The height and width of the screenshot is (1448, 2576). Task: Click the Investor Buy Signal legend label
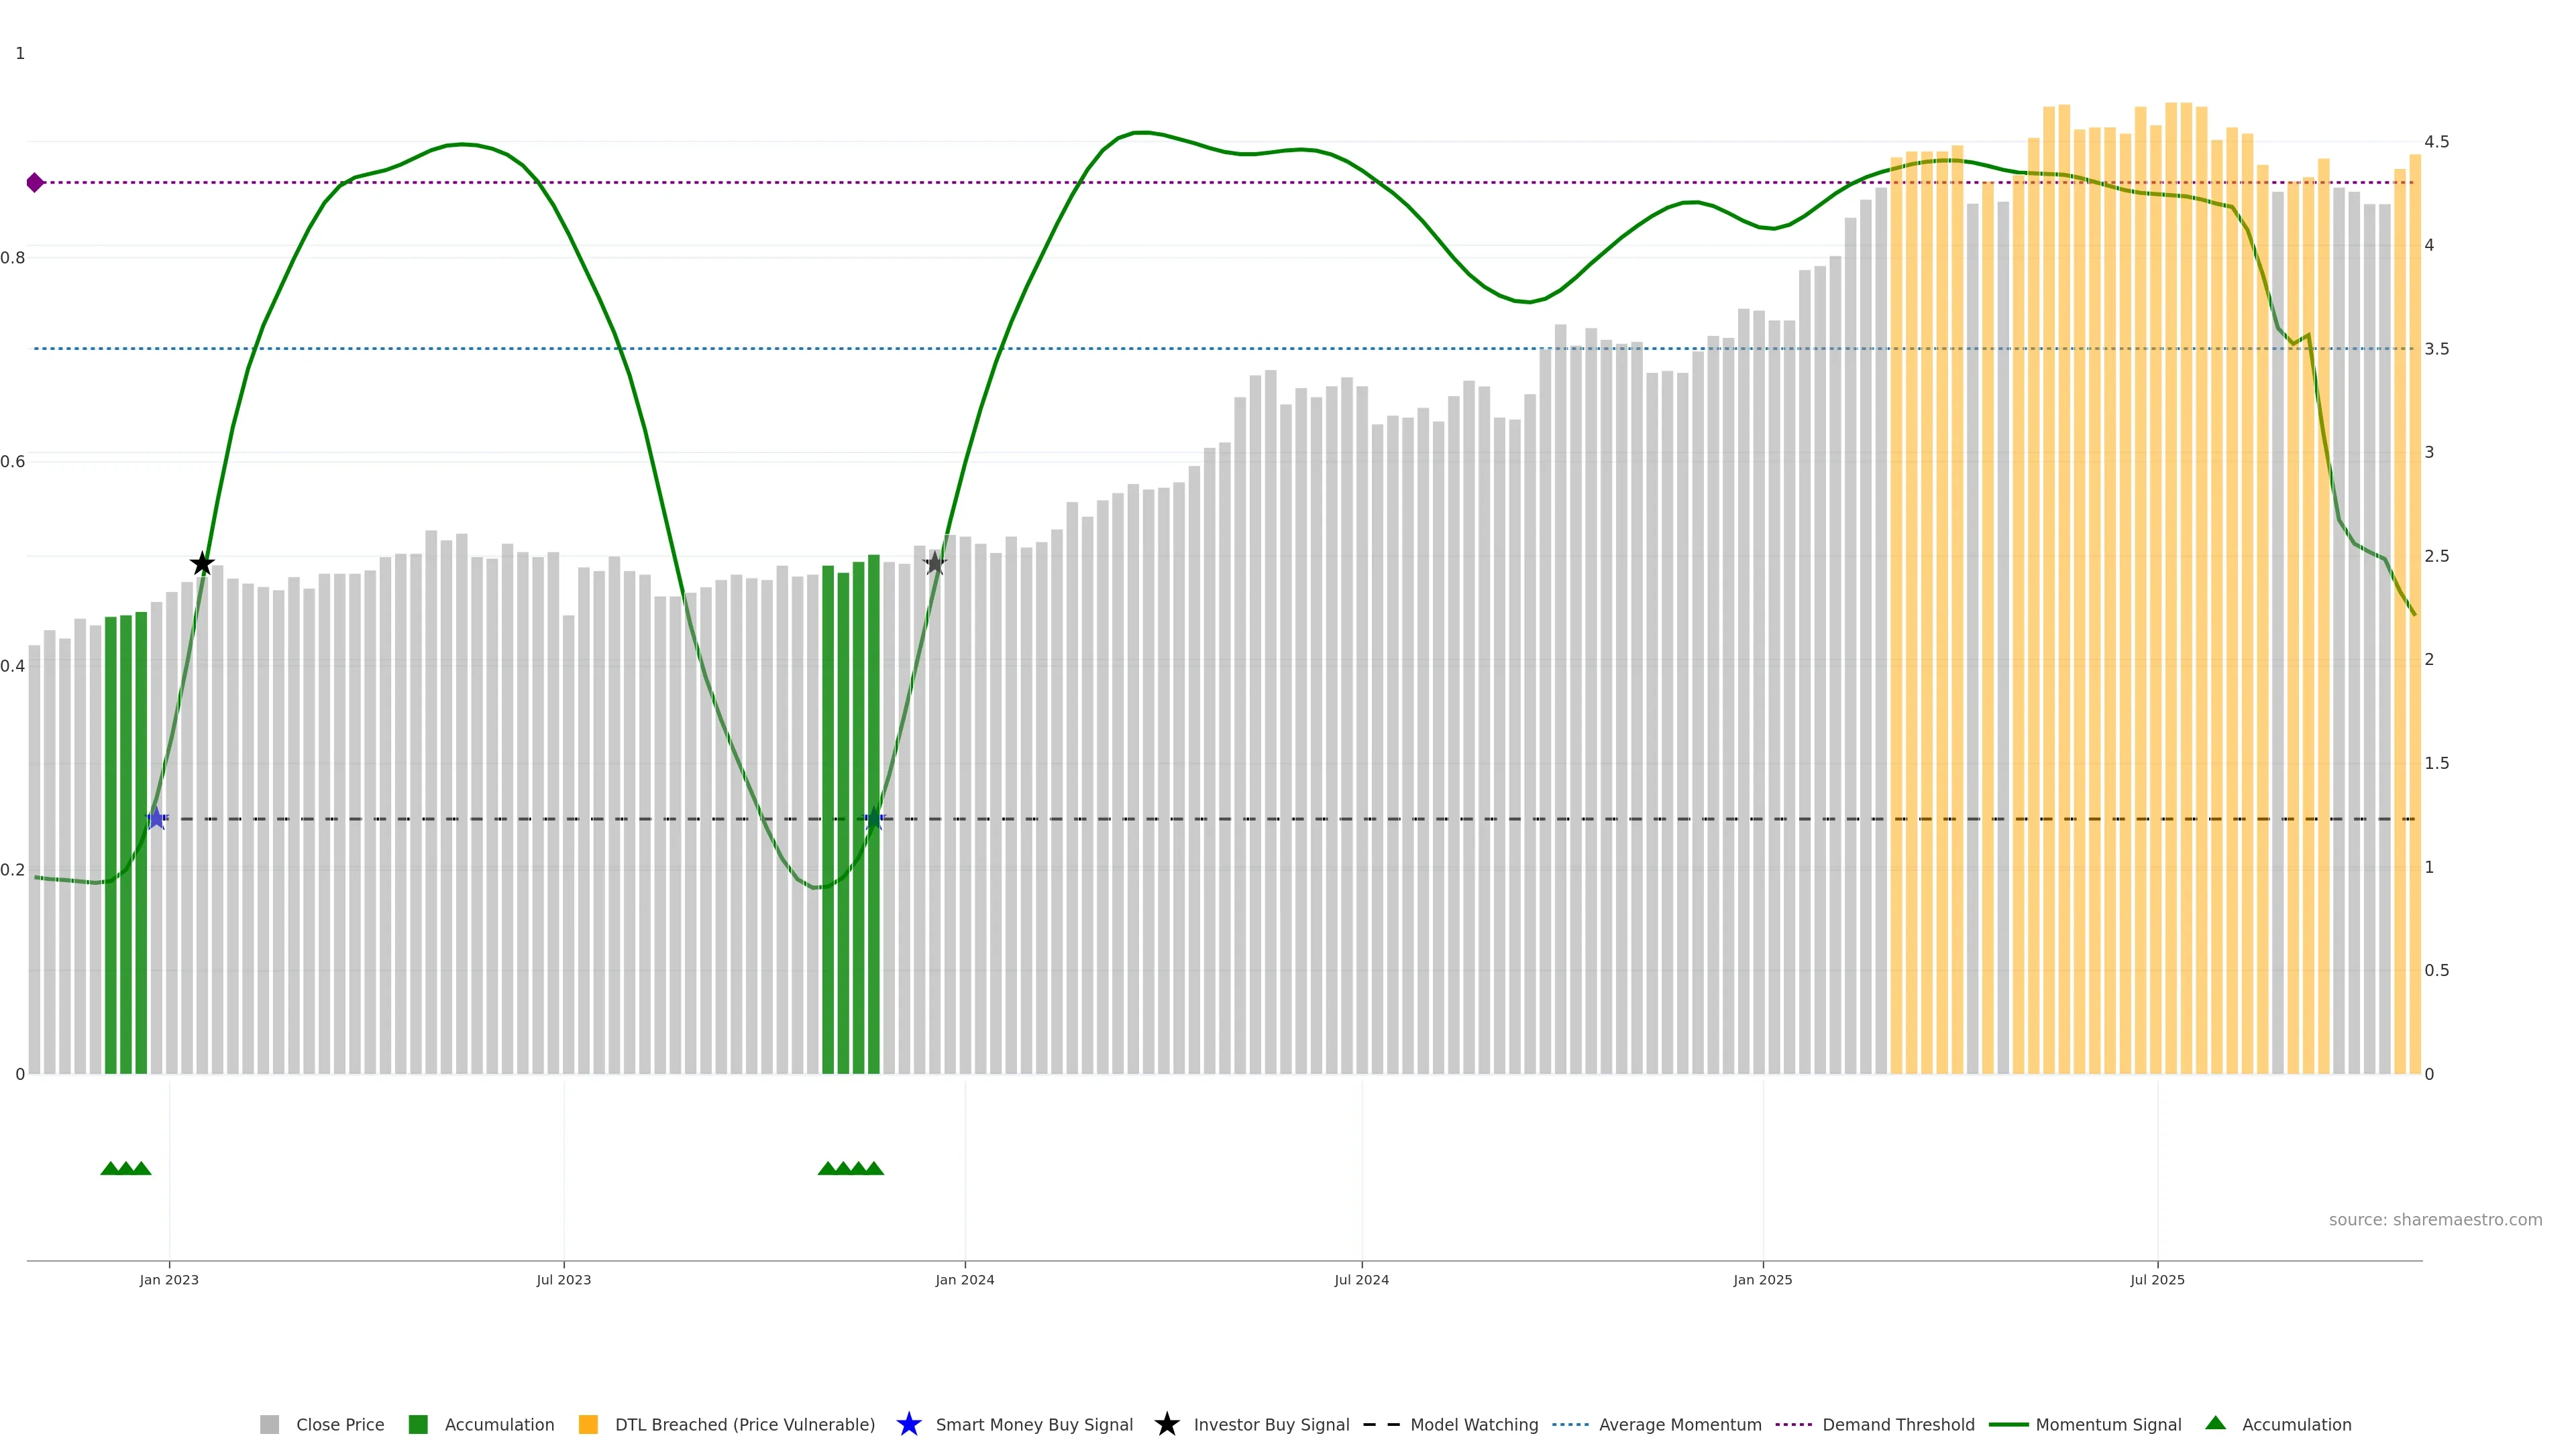click(x=1271, y=1425)
